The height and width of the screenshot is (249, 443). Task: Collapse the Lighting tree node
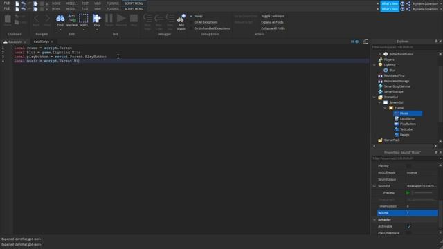coord(374,65)
